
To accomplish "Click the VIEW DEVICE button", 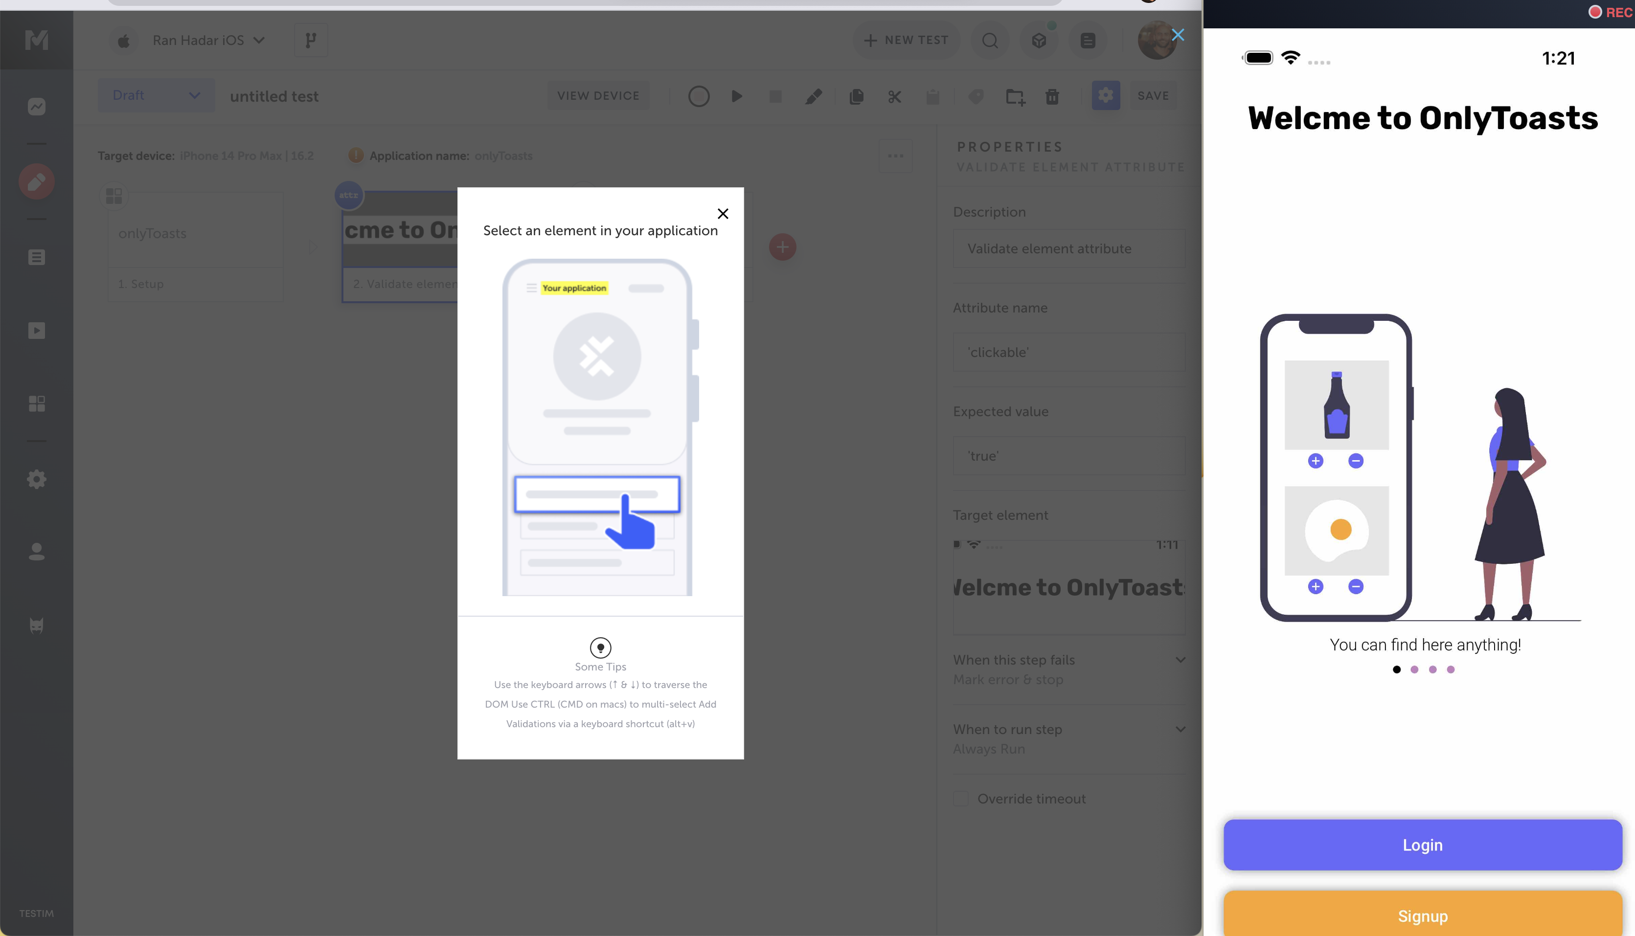I will click(x=598, y=96).
